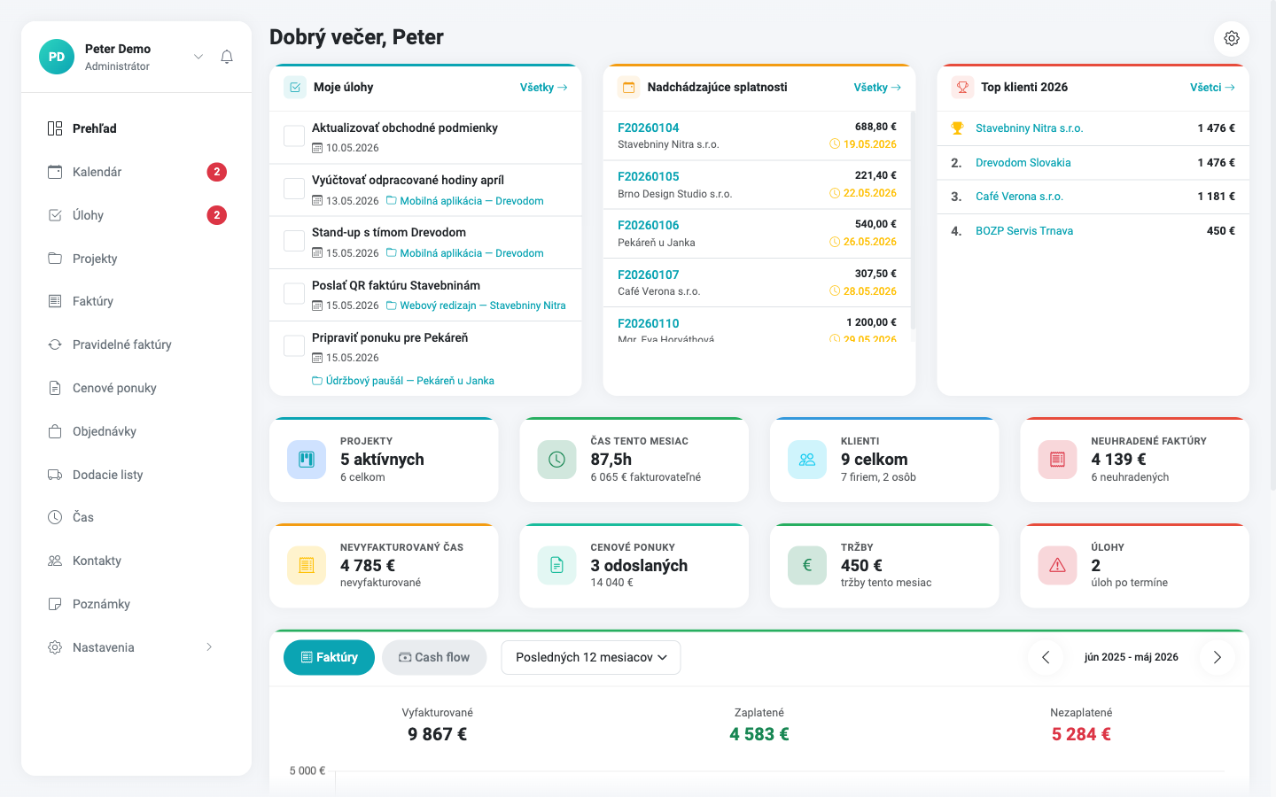
Task: Click the Zaplatené amount 4 583 €
Action: point(759,734)
